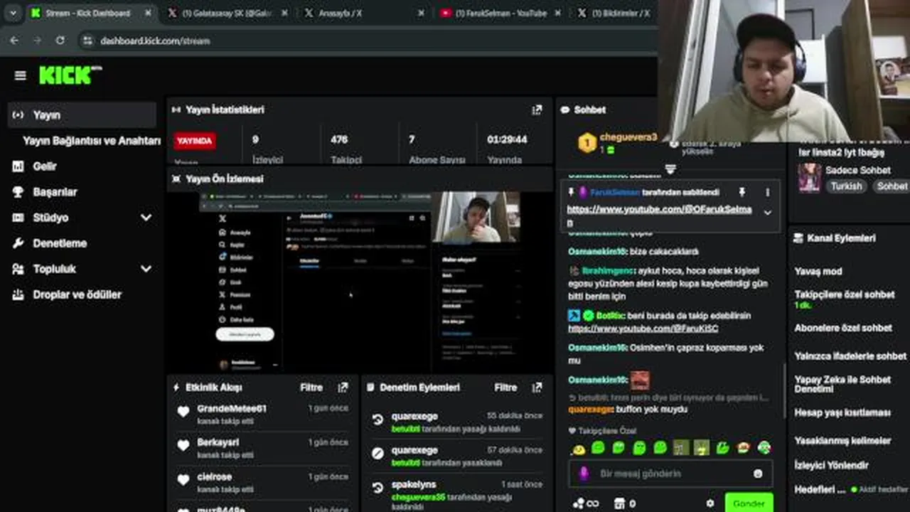
Task: Go to the Gelir page
Action: [x=44, y=166]
